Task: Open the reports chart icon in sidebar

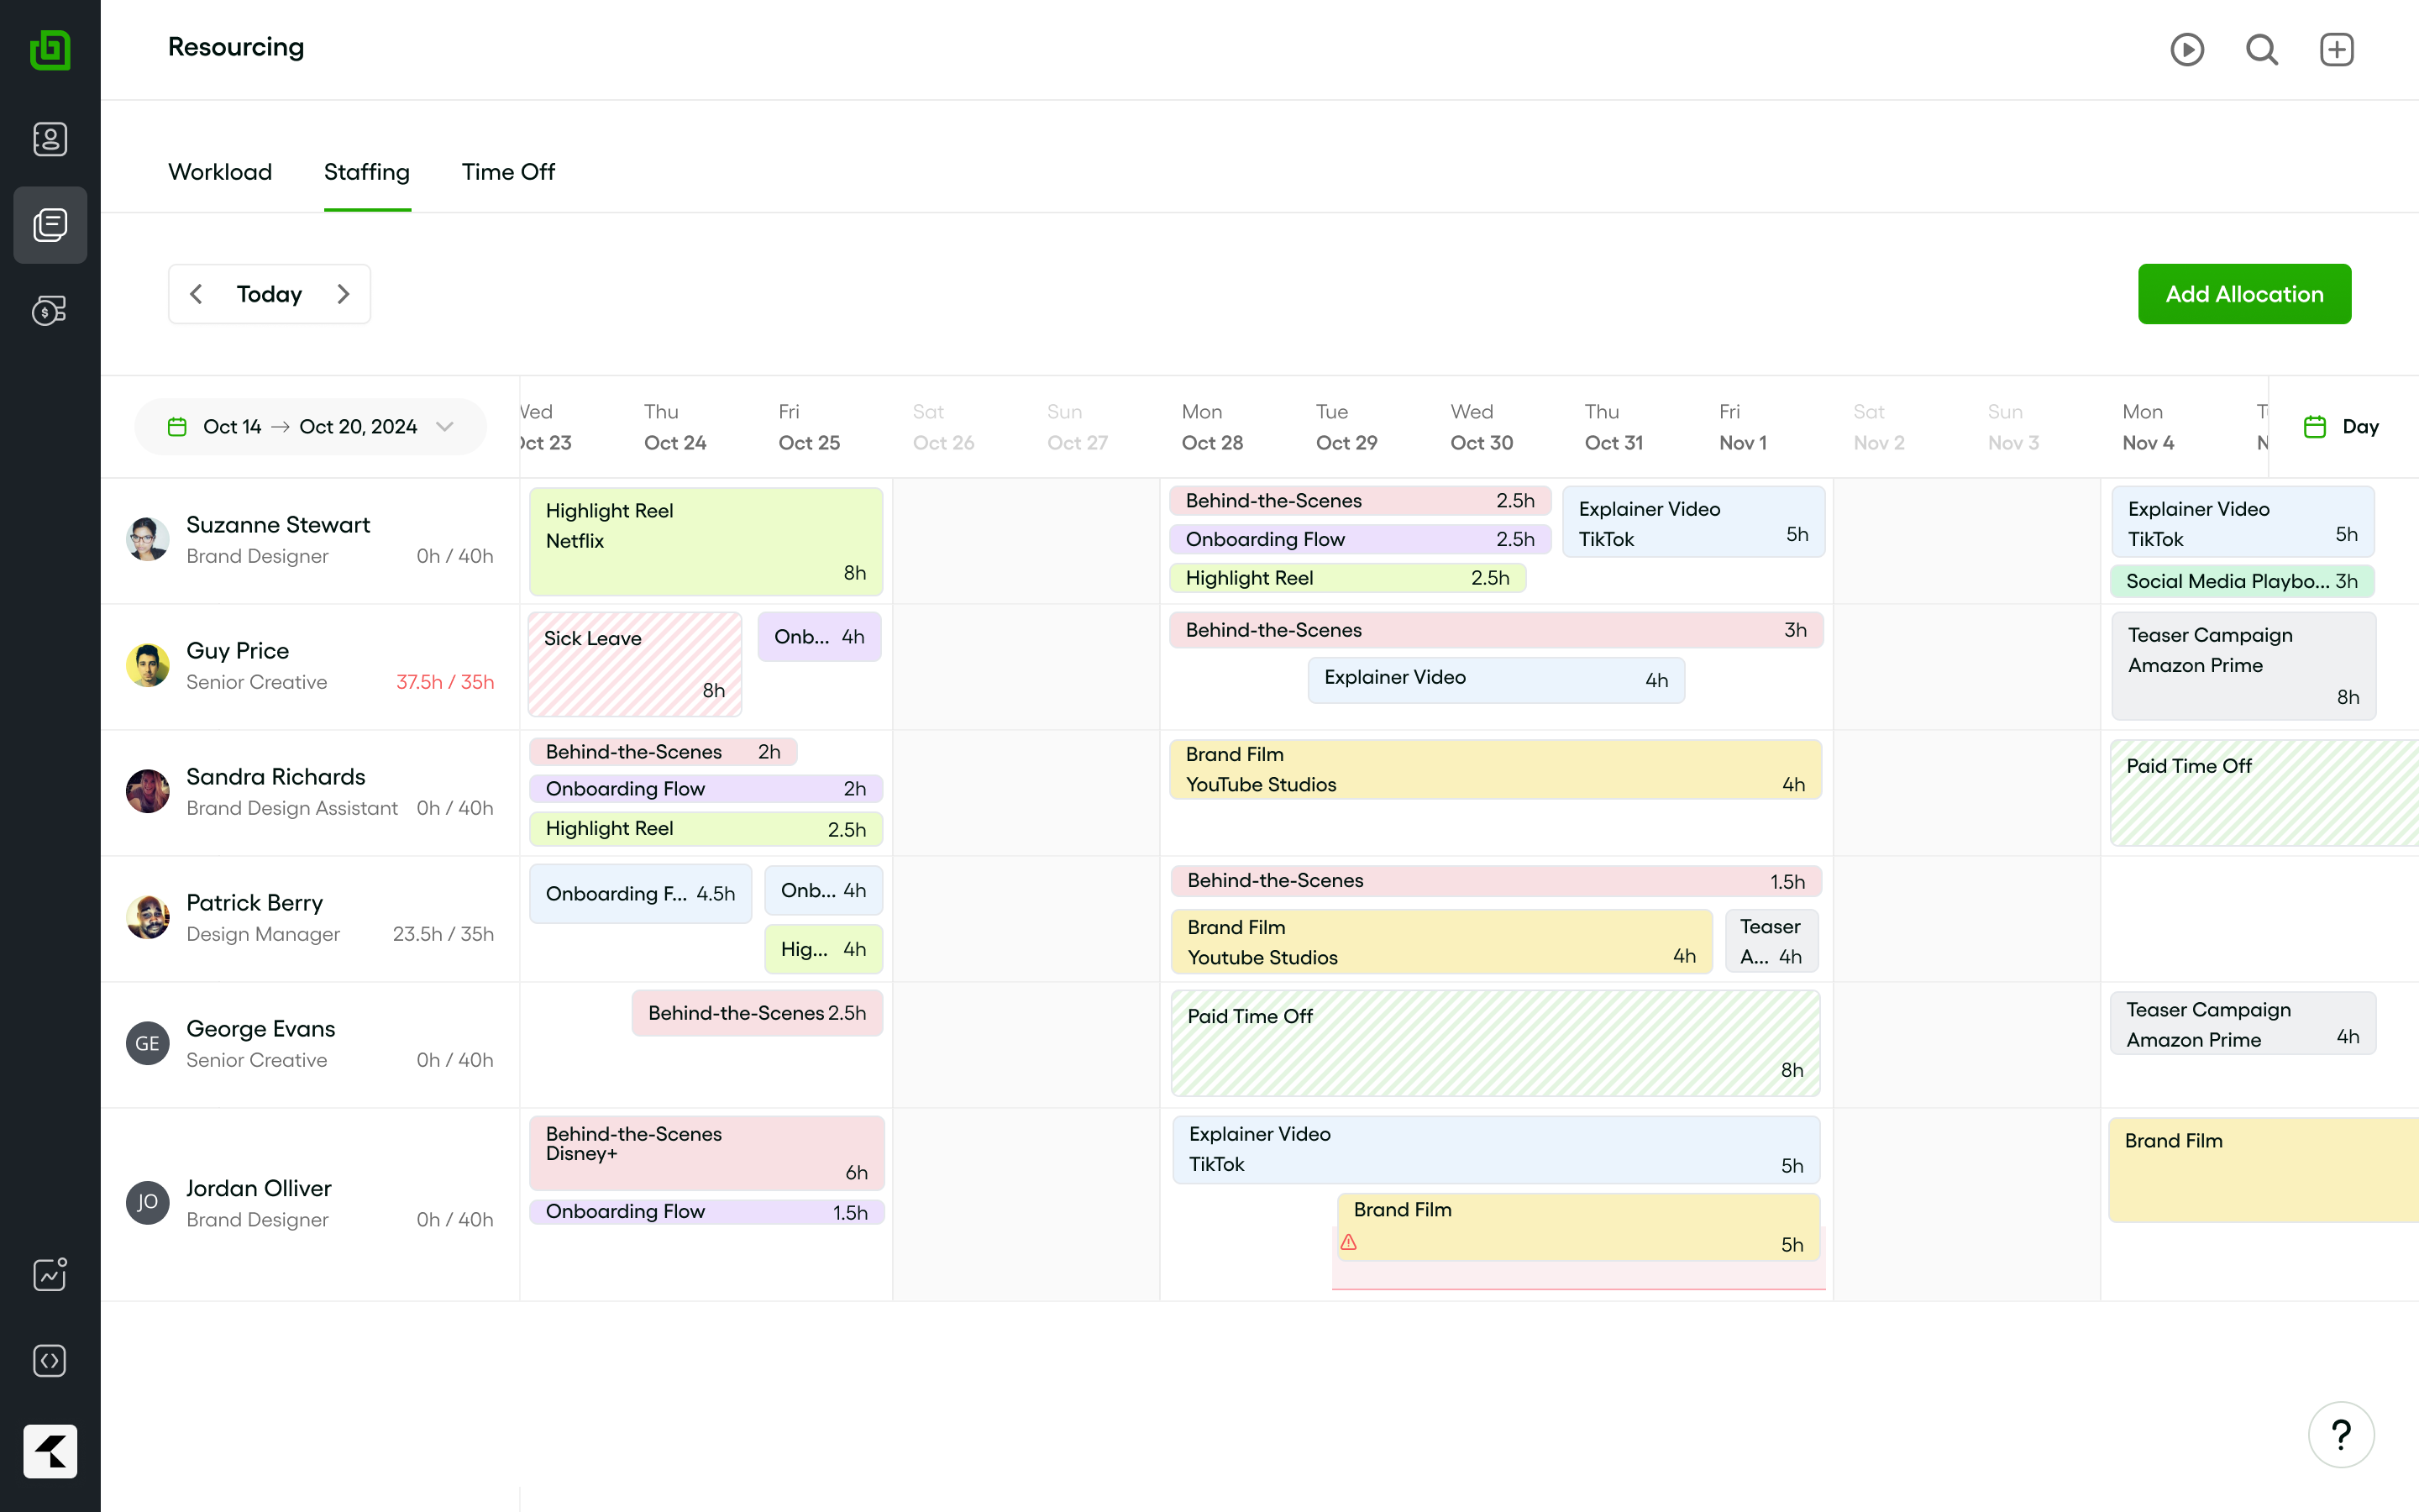Action: click(50, 1274)
